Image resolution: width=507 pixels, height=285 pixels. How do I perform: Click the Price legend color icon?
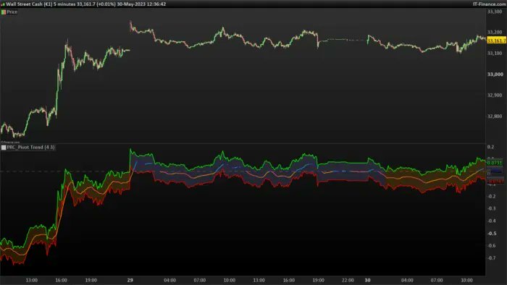[4, 12]
